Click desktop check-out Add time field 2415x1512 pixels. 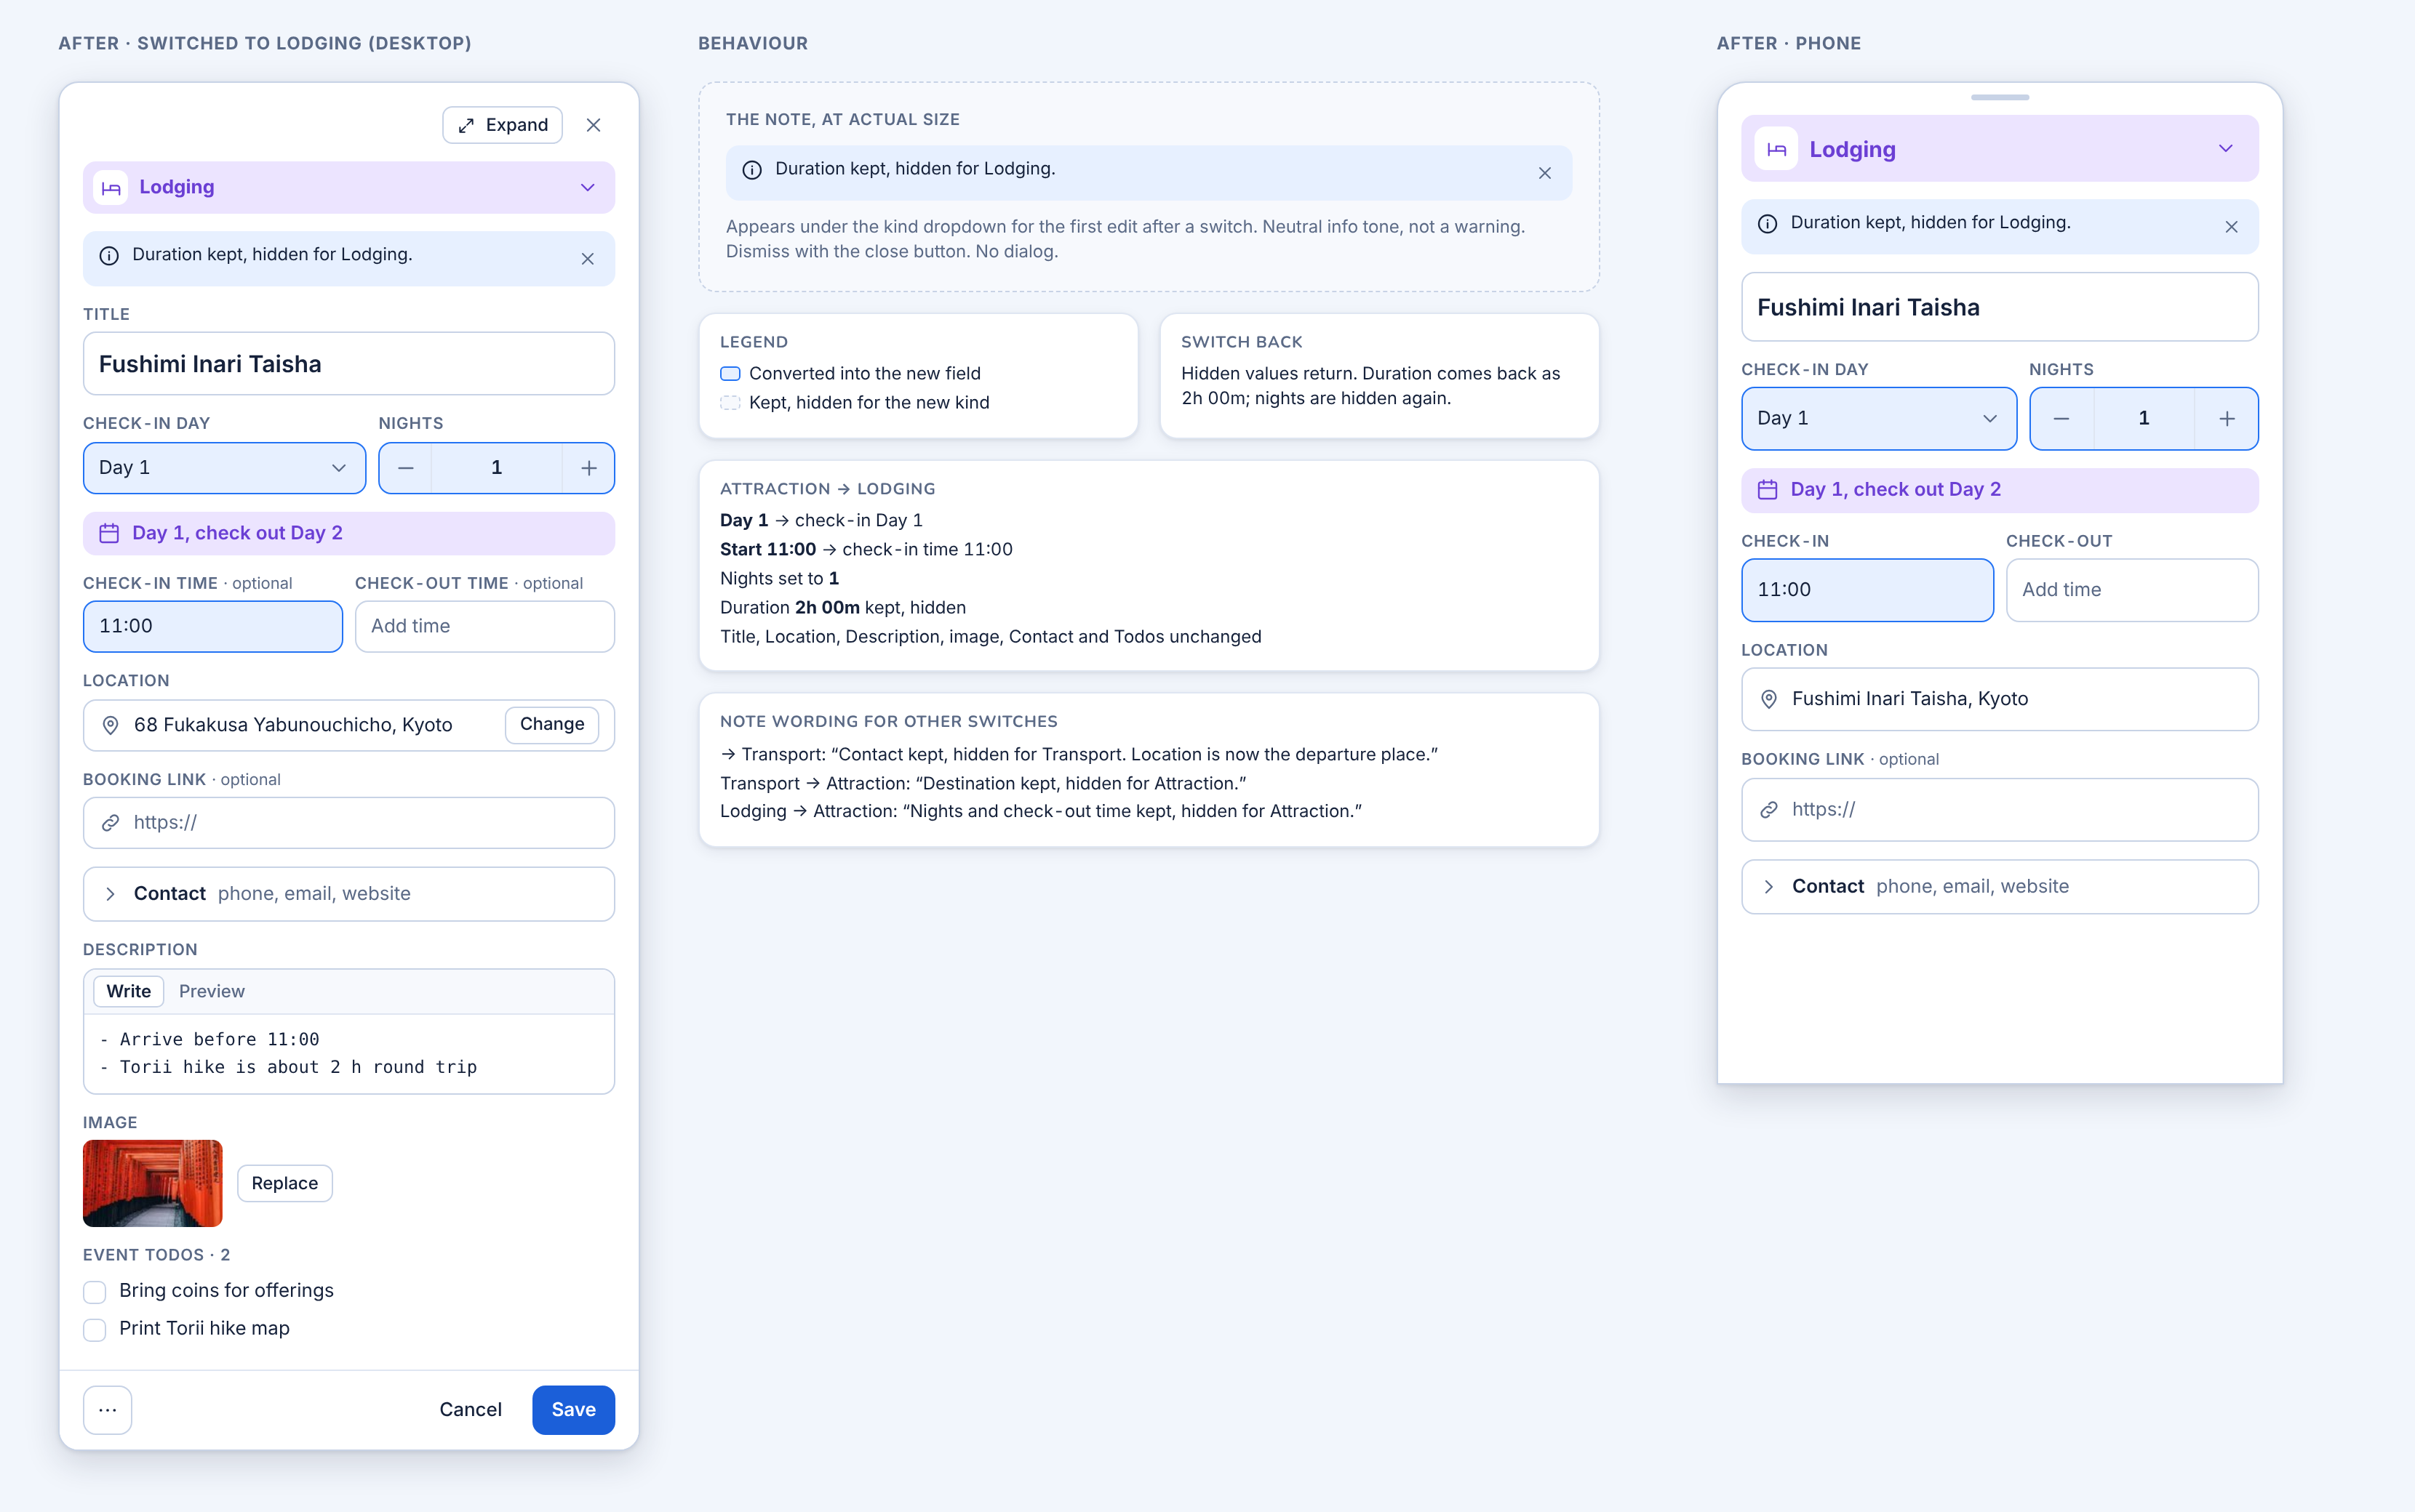point(484,626)
